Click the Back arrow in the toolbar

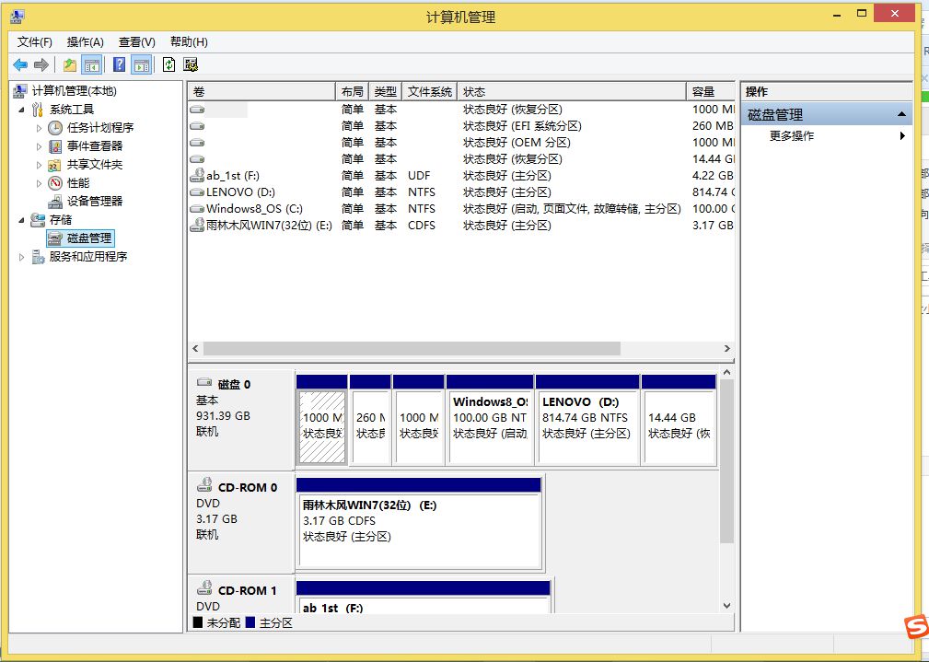[20, 64]
